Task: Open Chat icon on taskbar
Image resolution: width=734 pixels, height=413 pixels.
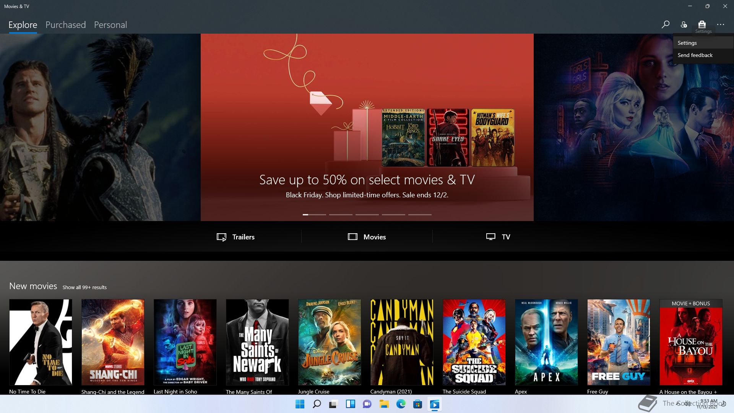Action: [367, 404]
